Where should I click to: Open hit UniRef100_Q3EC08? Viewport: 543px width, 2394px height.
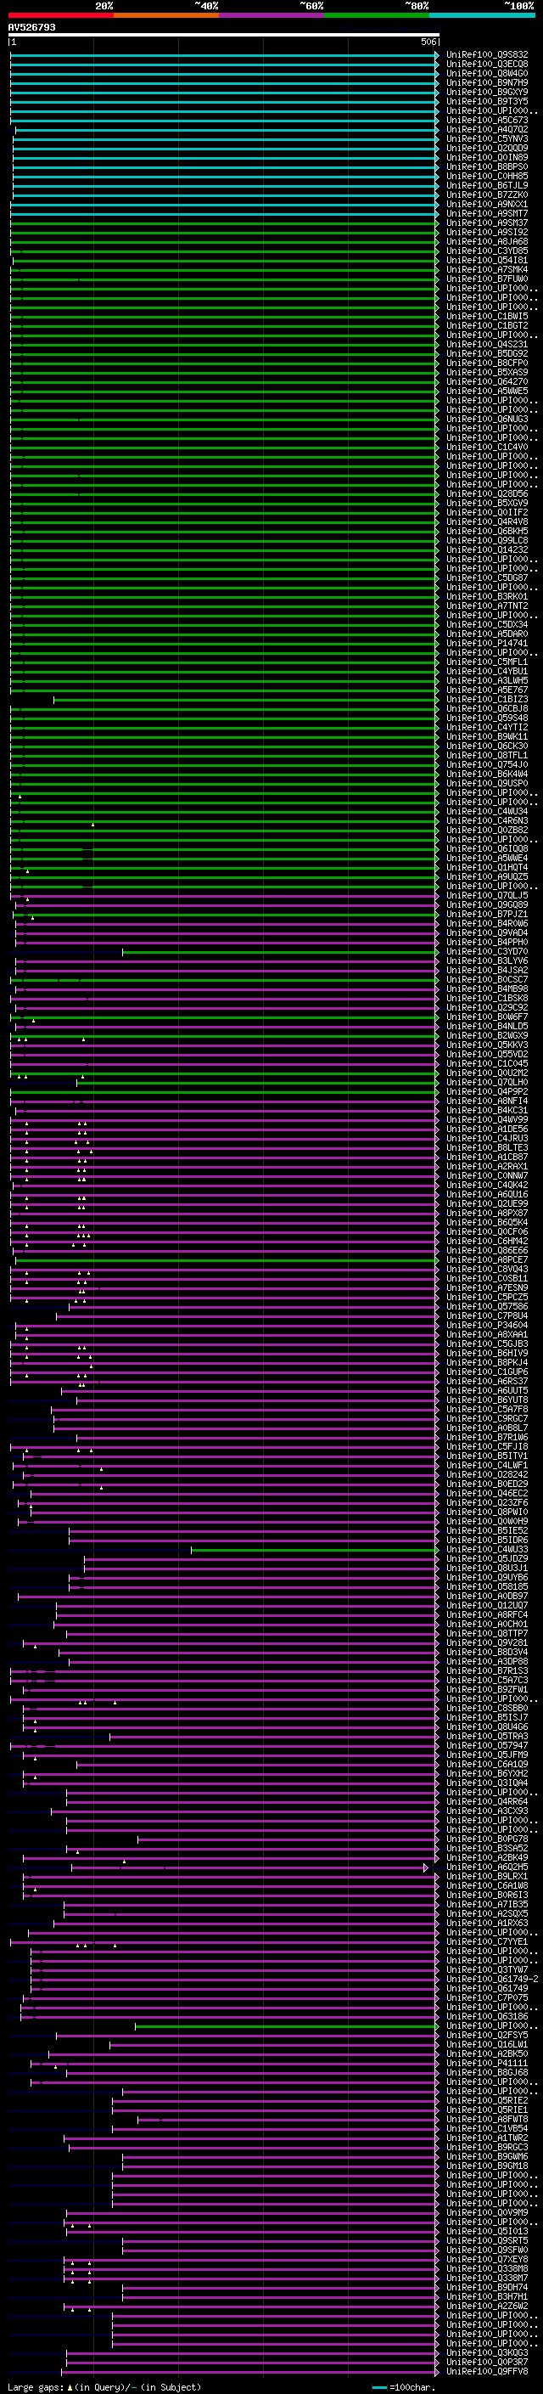point(487,65)
